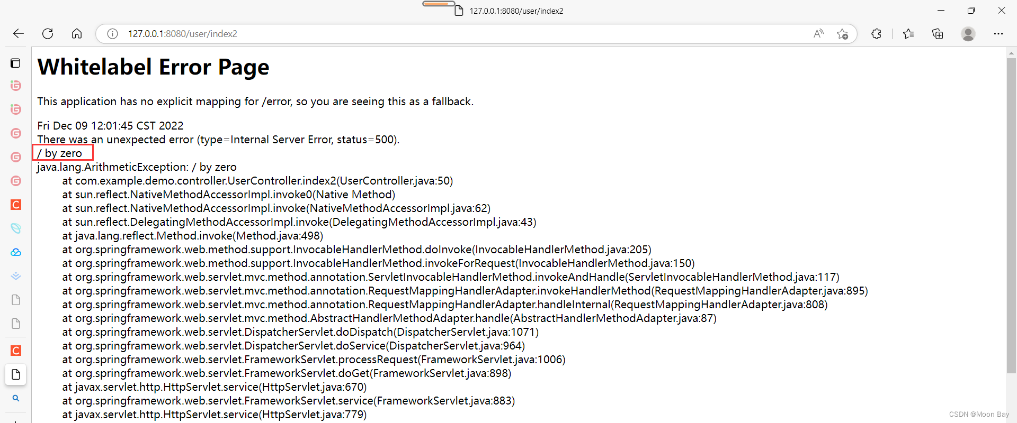Viewport: 1017px width, 423px height.
Task: Click the scrollbar up arrow
Action: [1011, 53]
